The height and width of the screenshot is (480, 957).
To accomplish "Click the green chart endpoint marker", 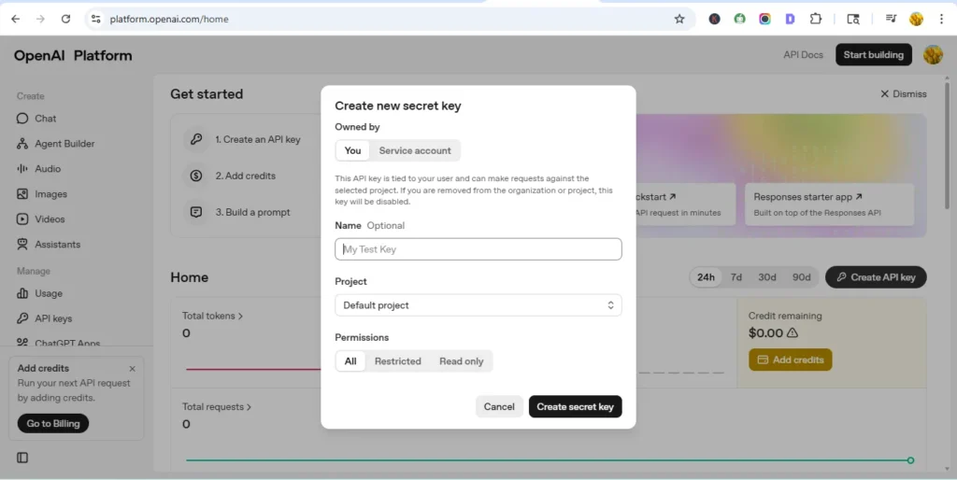I will [910, 460].
